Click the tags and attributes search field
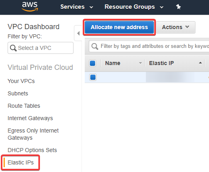The height and width of the screenshot is (172, 209). [x=149, y=46]
